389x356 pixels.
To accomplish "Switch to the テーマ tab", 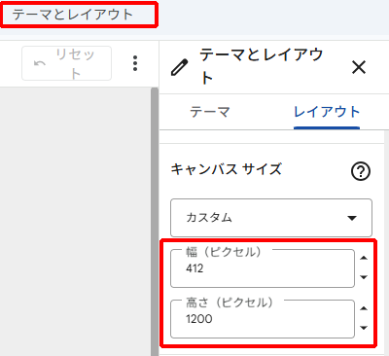I will tap(210, 112).
